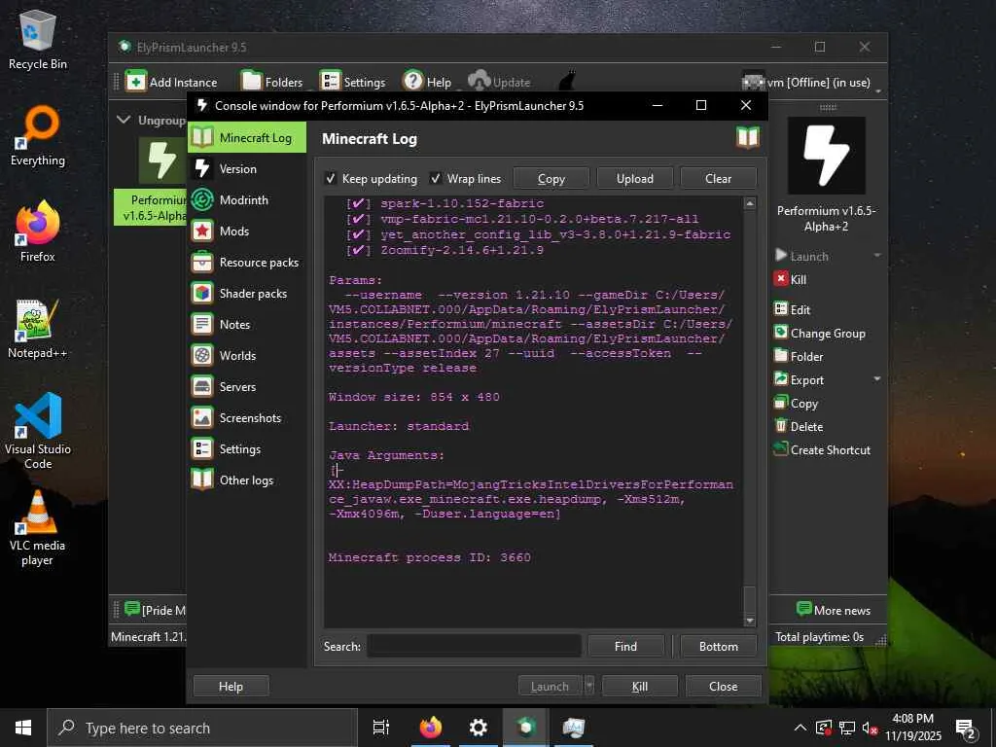Click Copy instance in the side panel
Image resolution: width=996 pixels, height=747 pixels.
click(x=796, y=404)
